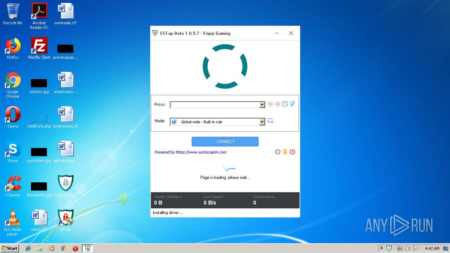
Task: Add a new proxy with green plus icon
Action: pos(270,104)
